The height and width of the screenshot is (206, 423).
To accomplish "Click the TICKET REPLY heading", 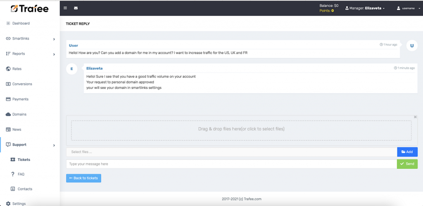I will tap(78, 24).
